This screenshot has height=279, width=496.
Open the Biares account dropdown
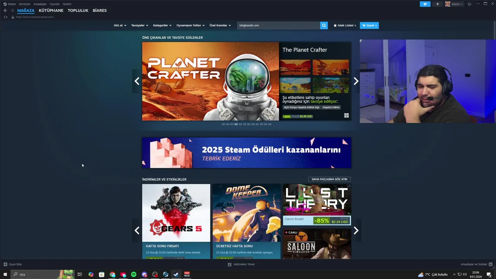pos(454,4)
